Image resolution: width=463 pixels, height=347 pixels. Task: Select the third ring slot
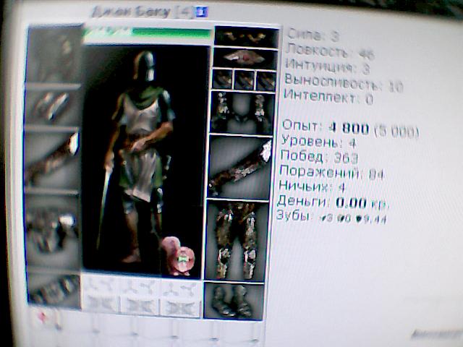pyautogui.click(x=266, y=80)
